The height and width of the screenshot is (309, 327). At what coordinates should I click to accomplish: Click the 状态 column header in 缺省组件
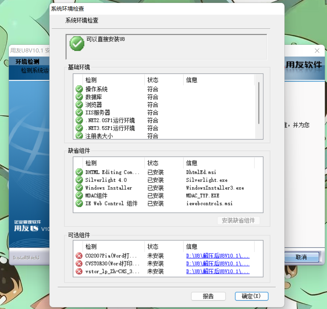pos(164,163)
